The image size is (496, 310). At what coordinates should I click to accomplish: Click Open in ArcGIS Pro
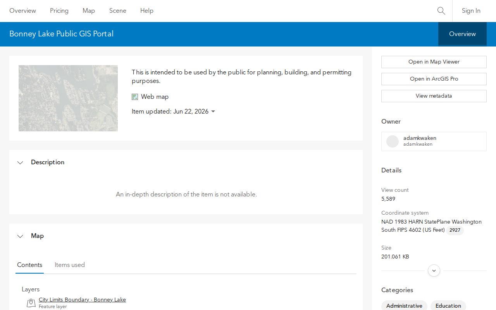point(434,79)
